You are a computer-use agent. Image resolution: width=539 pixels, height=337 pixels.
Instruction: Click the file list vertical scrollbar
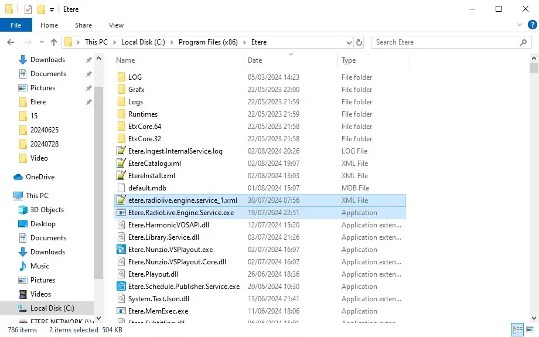tap(534, 176)
